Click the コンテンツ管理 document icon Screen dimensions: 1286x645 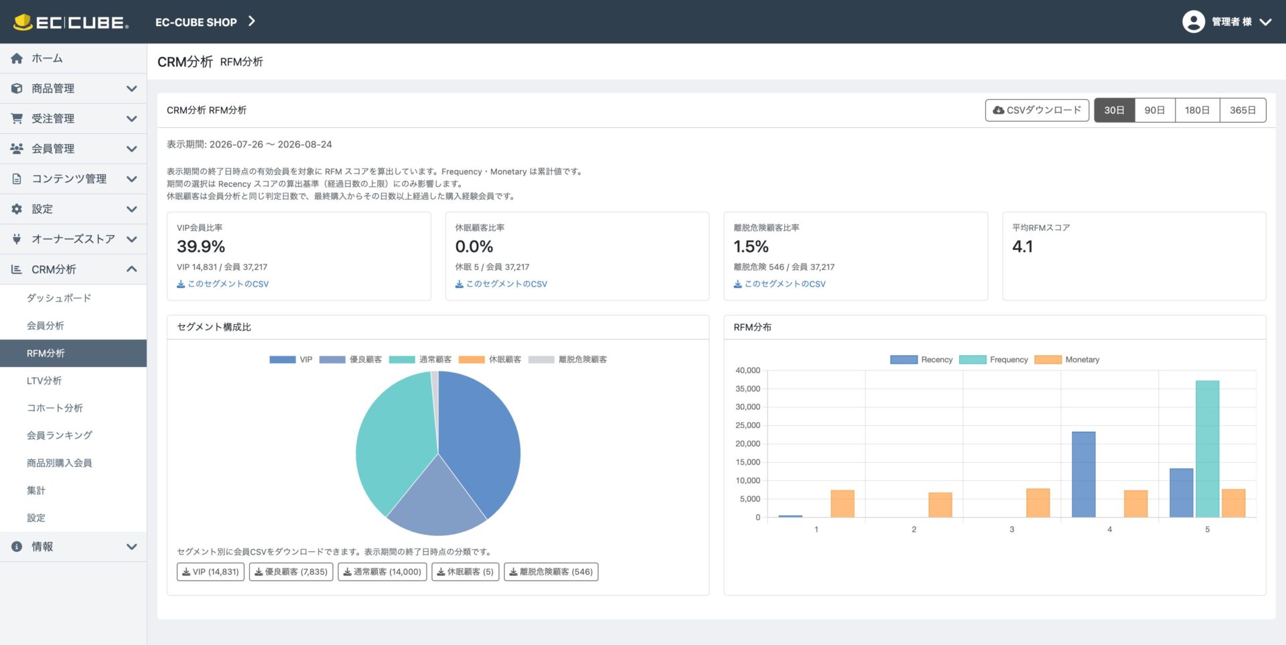17,179
